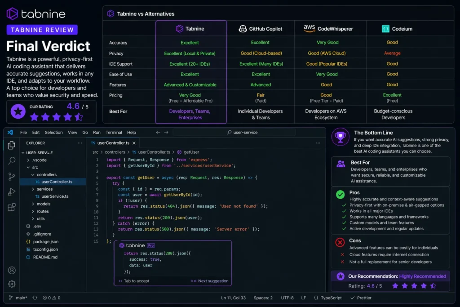This screenshot has width=460, height=307.
Task: Open the Source Control view icon
Action: coord(11,176)
